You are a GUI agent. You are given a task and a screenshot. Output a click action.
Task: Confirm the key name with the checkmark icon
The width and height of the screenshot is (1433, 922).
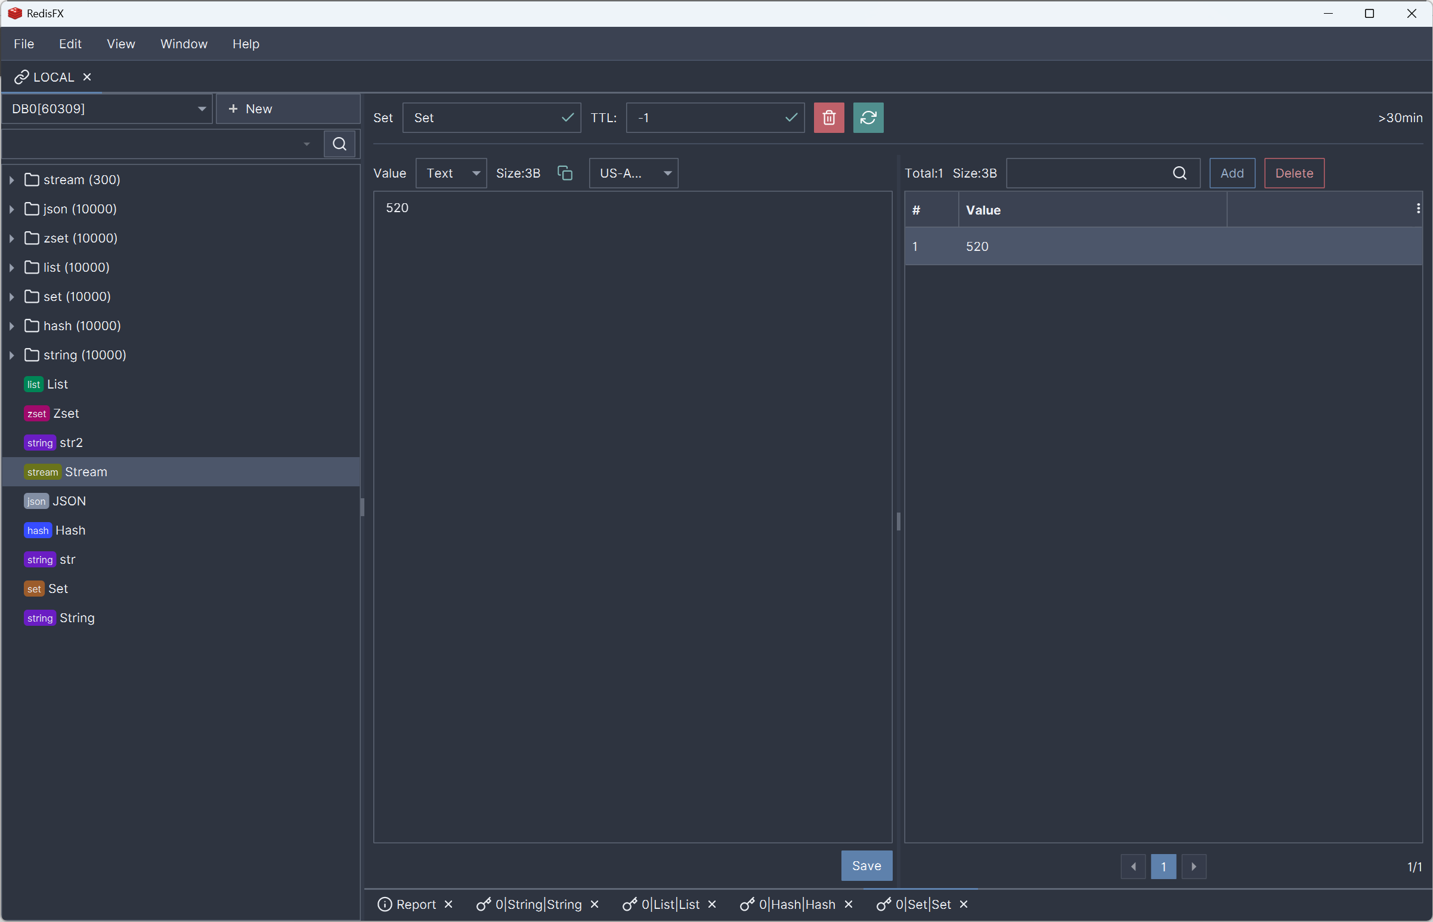(x=567, y=117)
